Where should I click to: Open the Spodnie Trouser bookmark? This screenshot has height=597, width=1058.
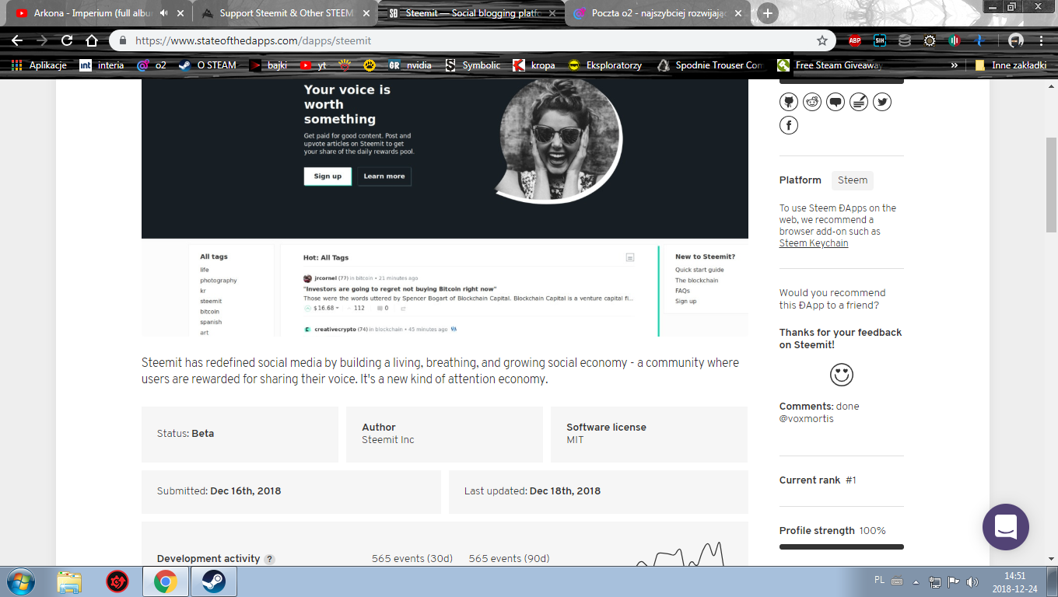(710, 65)
